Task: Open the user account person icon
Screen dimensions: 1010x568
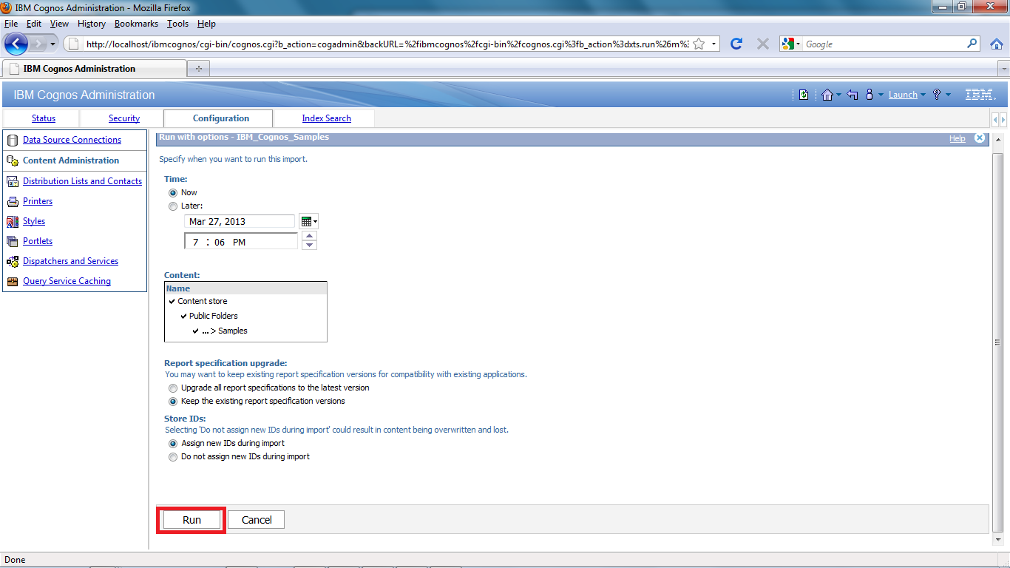Action: point(870,95)
